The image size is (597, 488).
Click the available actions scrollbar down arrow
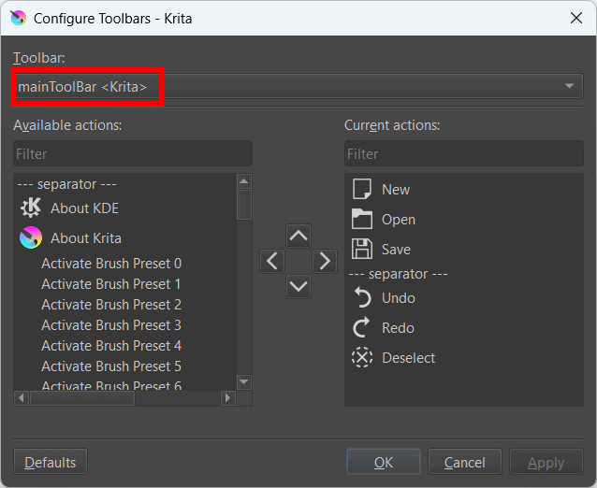(x=243, y=381)
